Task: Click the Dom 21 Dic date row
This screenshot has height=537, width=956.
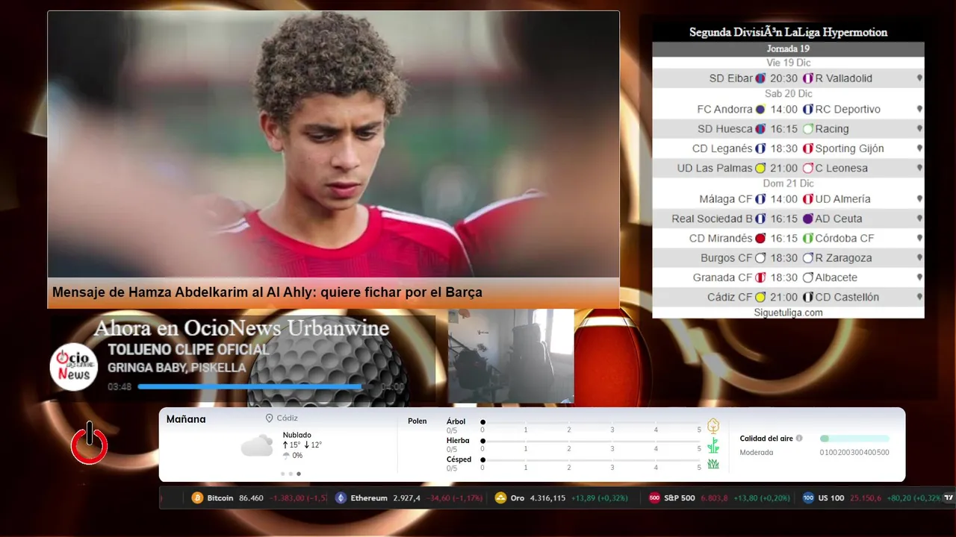Action: [788, 183]
